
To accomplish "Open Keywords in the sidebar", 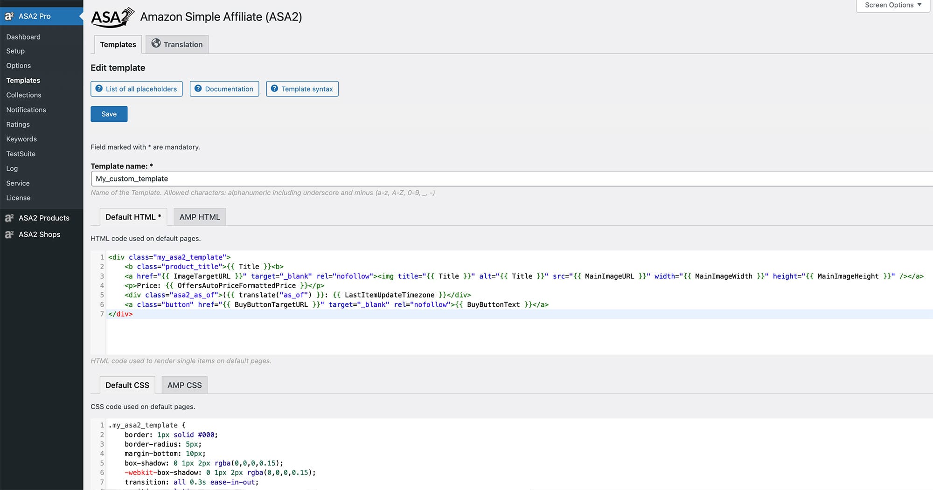I will (21, 139).
